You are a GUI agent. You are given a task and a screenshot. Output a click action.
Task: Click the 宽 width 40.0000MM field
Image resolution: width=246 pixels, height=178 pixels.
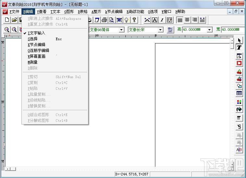[x=233, y=30]
